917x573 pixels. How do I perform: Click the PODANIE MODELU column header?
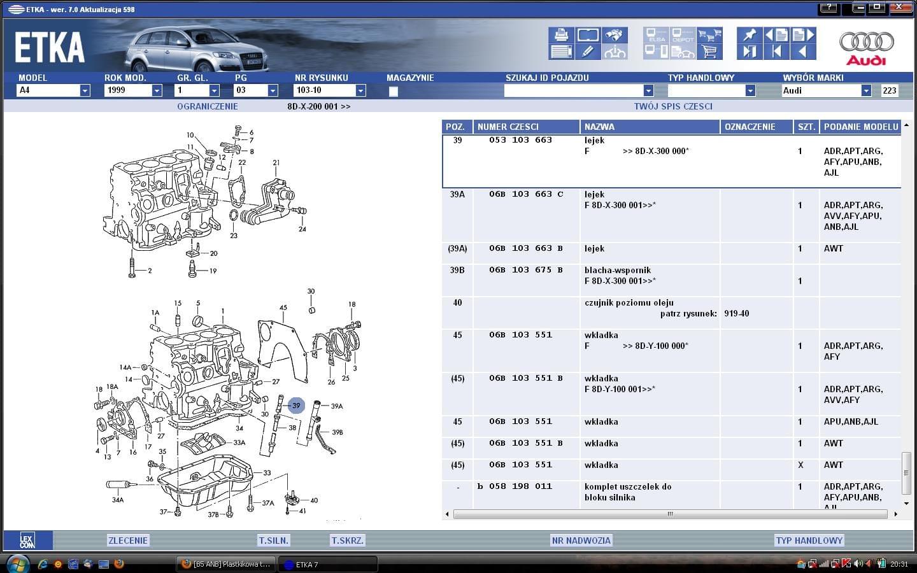coord(860,127)
